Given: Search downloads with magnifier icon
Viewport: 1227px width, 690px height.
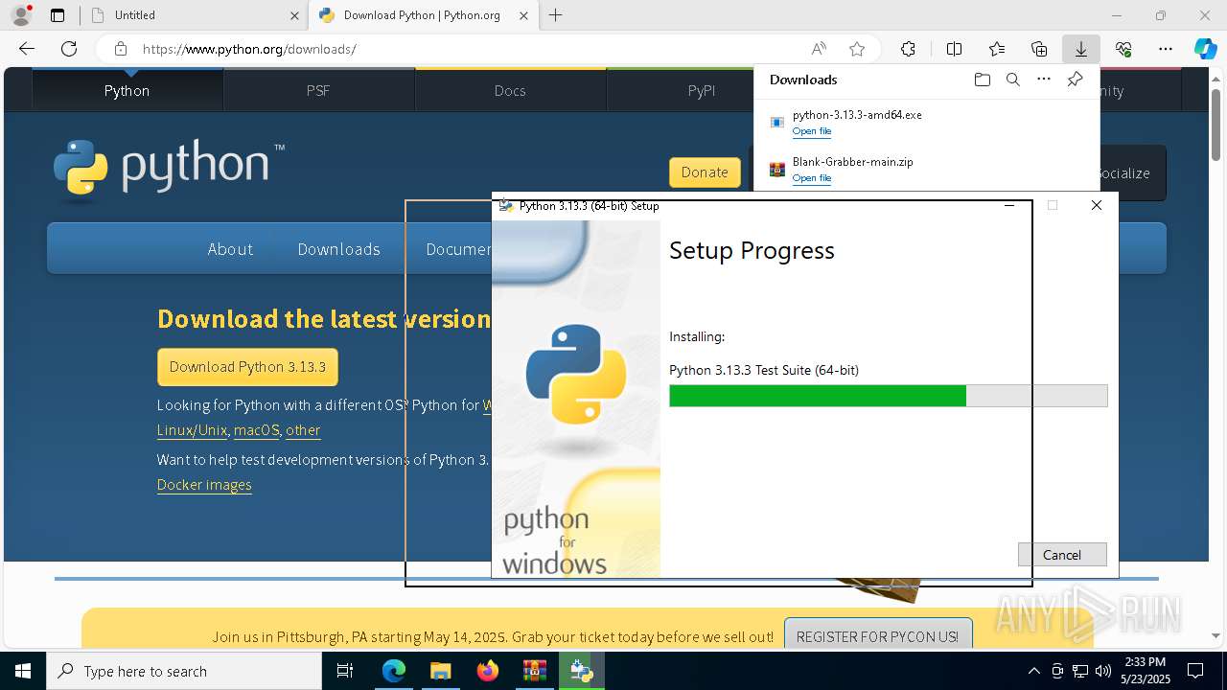Looking at the screenshot, I should pos(1012,80).
